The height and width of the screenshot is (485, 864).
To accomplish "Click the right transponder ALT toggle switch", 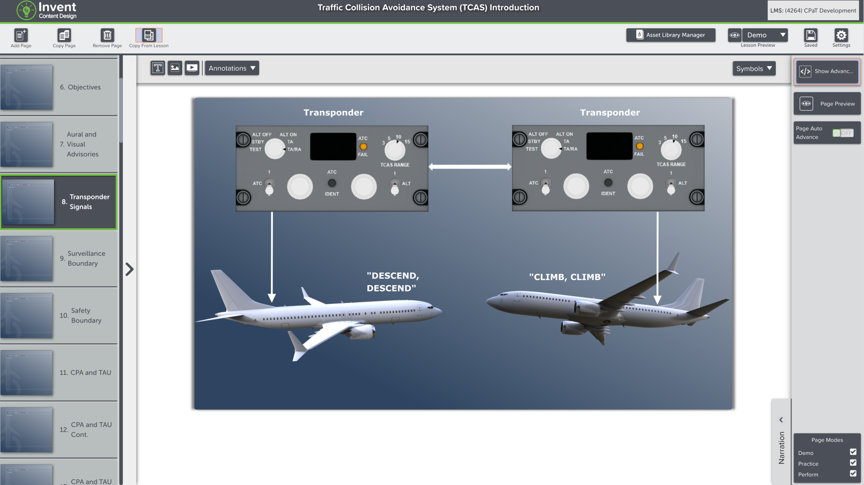I will [x=671, y=186].
